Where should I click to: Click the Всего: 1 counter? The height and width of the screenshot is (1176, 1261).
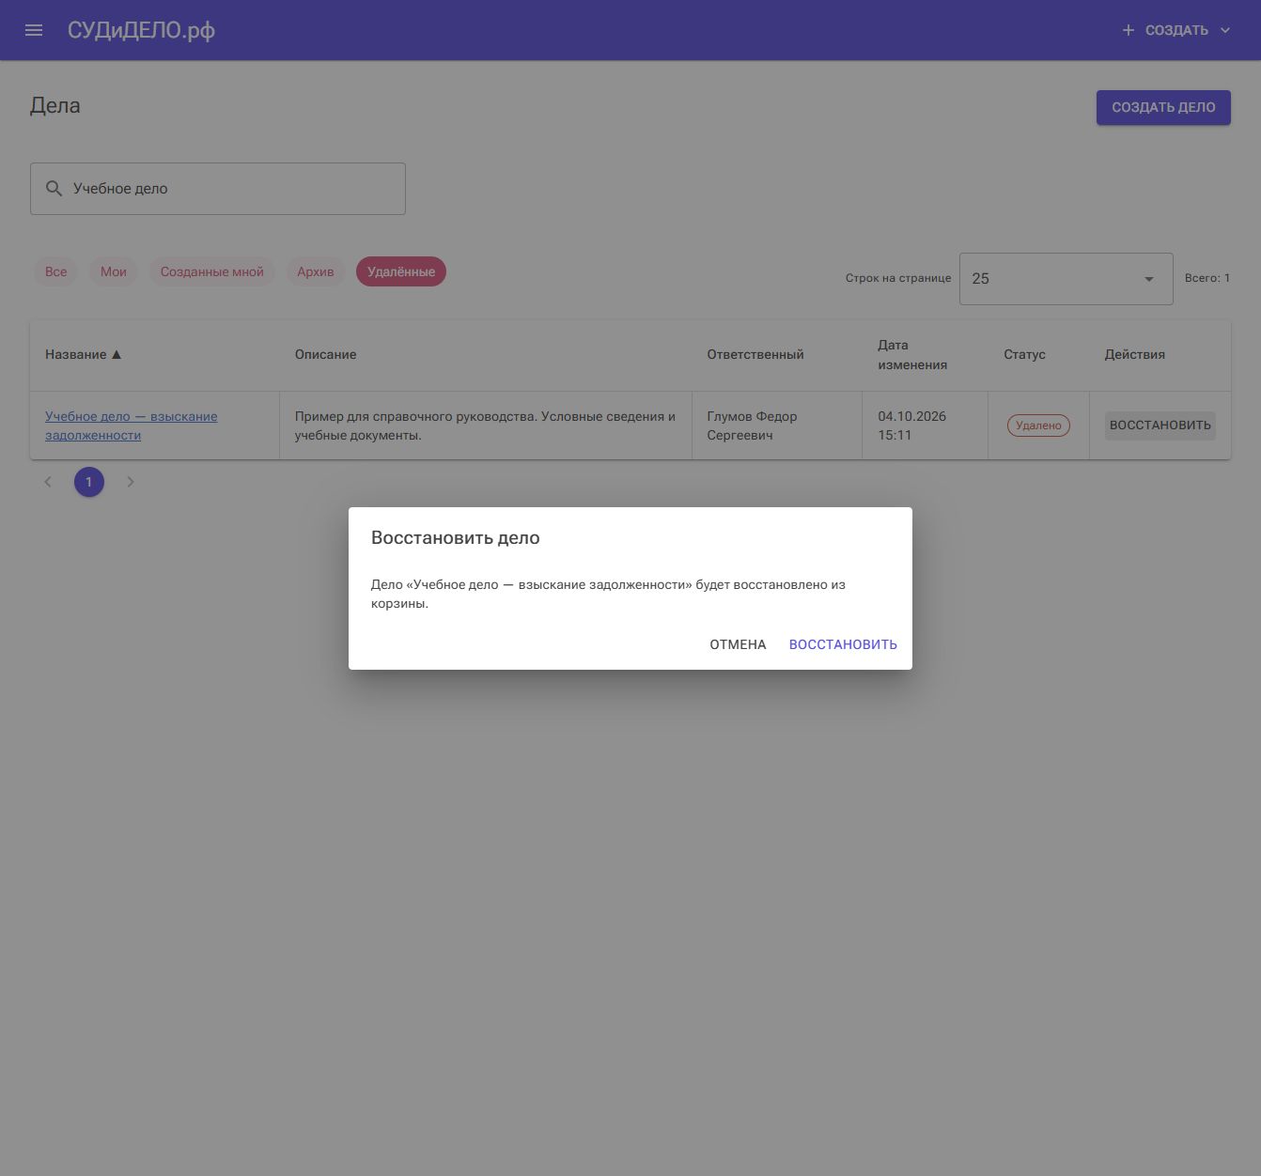point(1207,278)
